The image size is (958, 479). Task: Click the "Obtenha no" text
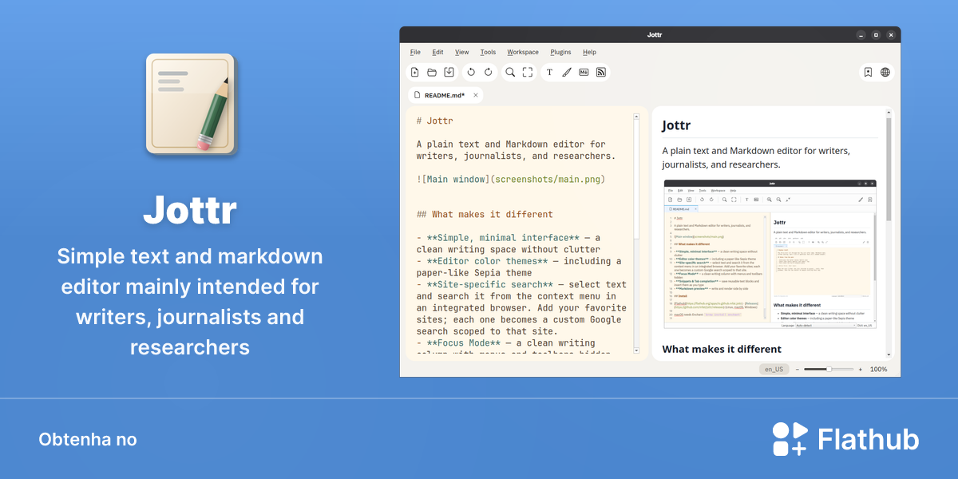point(88,440)
